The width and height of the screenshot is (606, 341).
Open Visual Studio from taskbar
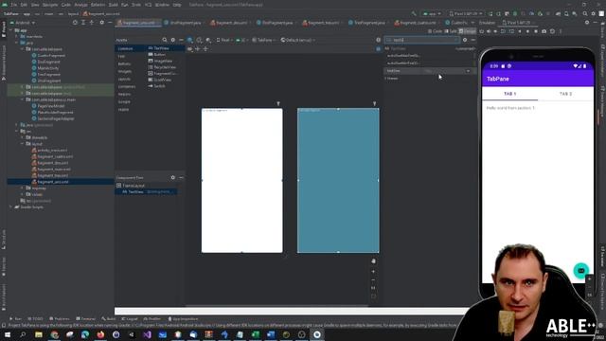tap(147, 334)
